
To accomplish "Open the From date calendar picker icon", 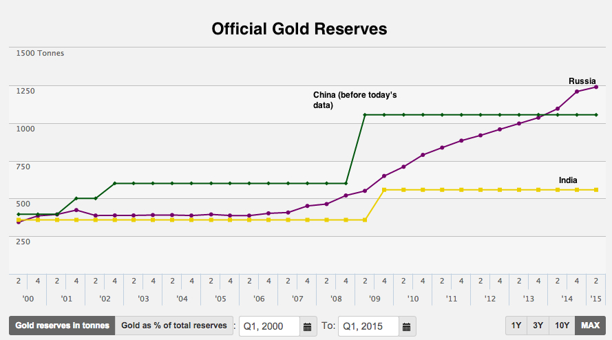I will [307, 326].
